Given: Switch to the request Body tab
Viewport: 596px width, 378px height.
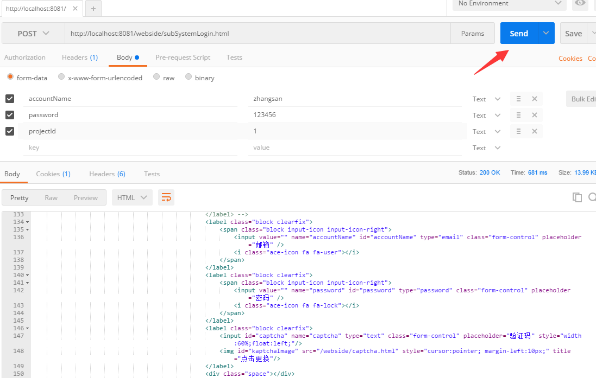Looking at the screenshot, I should [128, 57].
